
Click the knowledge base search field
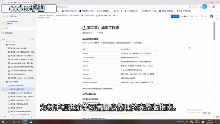coord(18,28)
